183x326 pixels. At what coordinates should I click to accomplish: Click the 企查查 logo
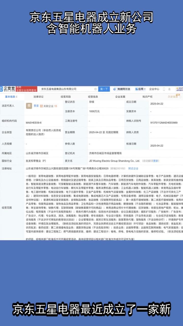[x=8, y=89]
